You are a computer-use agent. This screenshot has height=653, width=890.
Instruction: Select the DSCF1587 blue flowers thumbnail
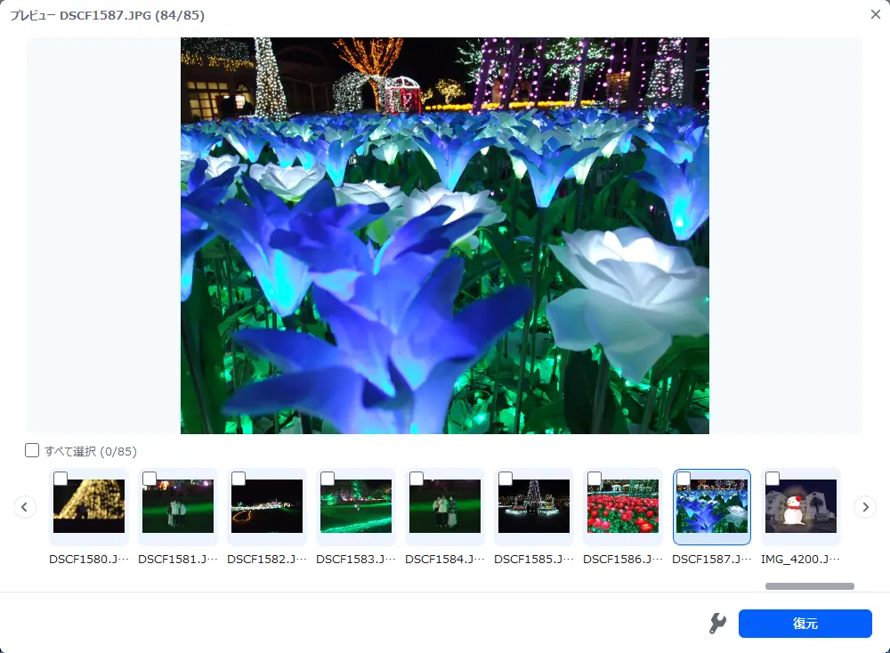tap(712, 509)
